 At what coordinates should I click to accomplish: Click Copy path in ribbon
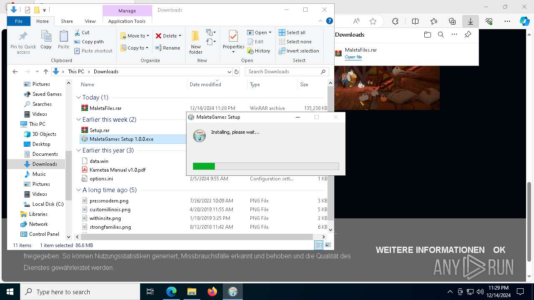[89, 42]
